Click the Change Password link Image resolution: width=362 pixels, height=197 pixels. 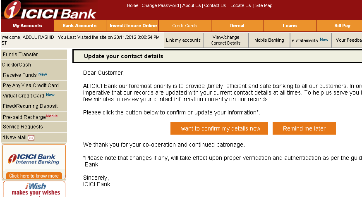(x=160, y=5)
